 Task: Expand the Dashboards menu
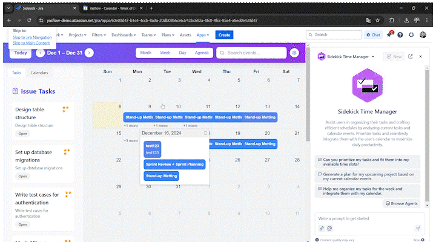(x=124, y=35)
